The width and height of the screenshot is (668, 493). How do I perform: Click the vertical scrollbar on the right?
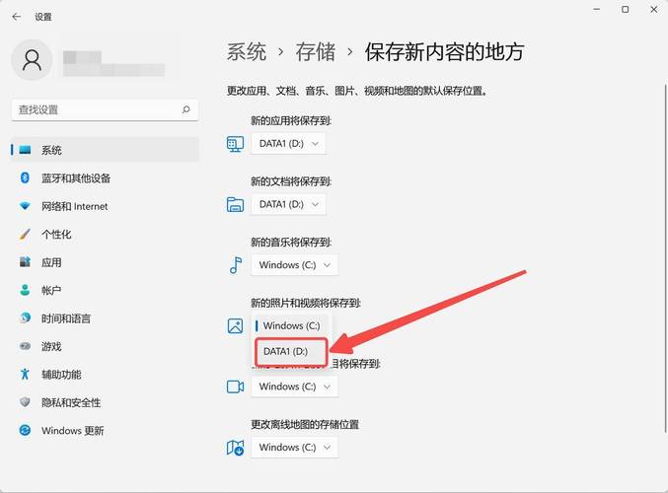(x=665, y=257)
